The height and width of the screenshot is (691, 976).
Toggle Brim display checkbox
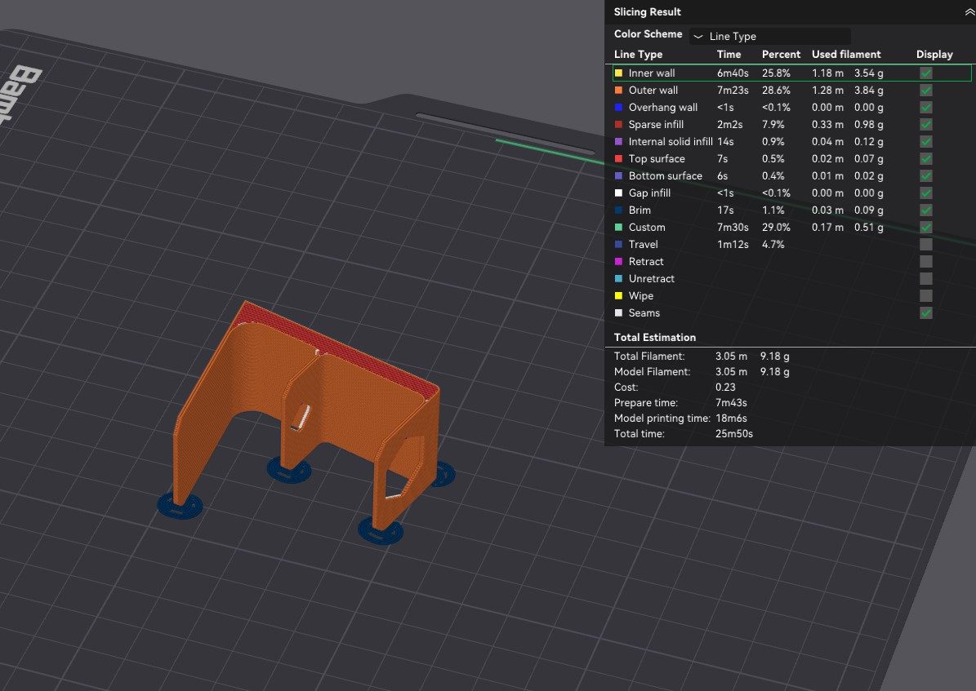926,210
